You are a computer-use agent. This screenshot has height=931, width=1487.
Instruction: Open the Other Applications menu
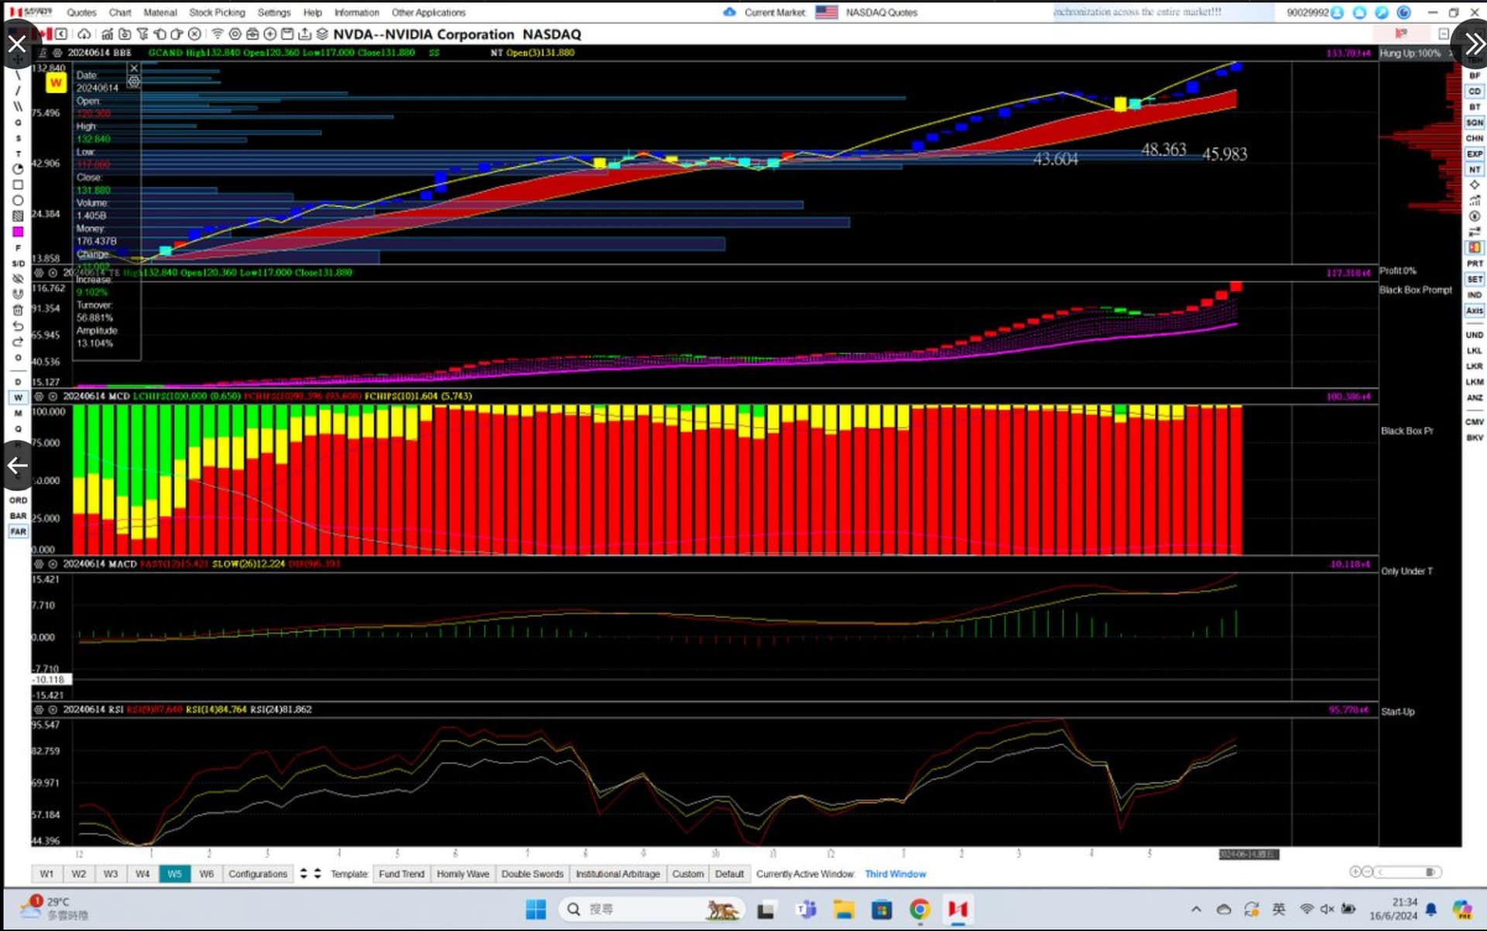428,12
